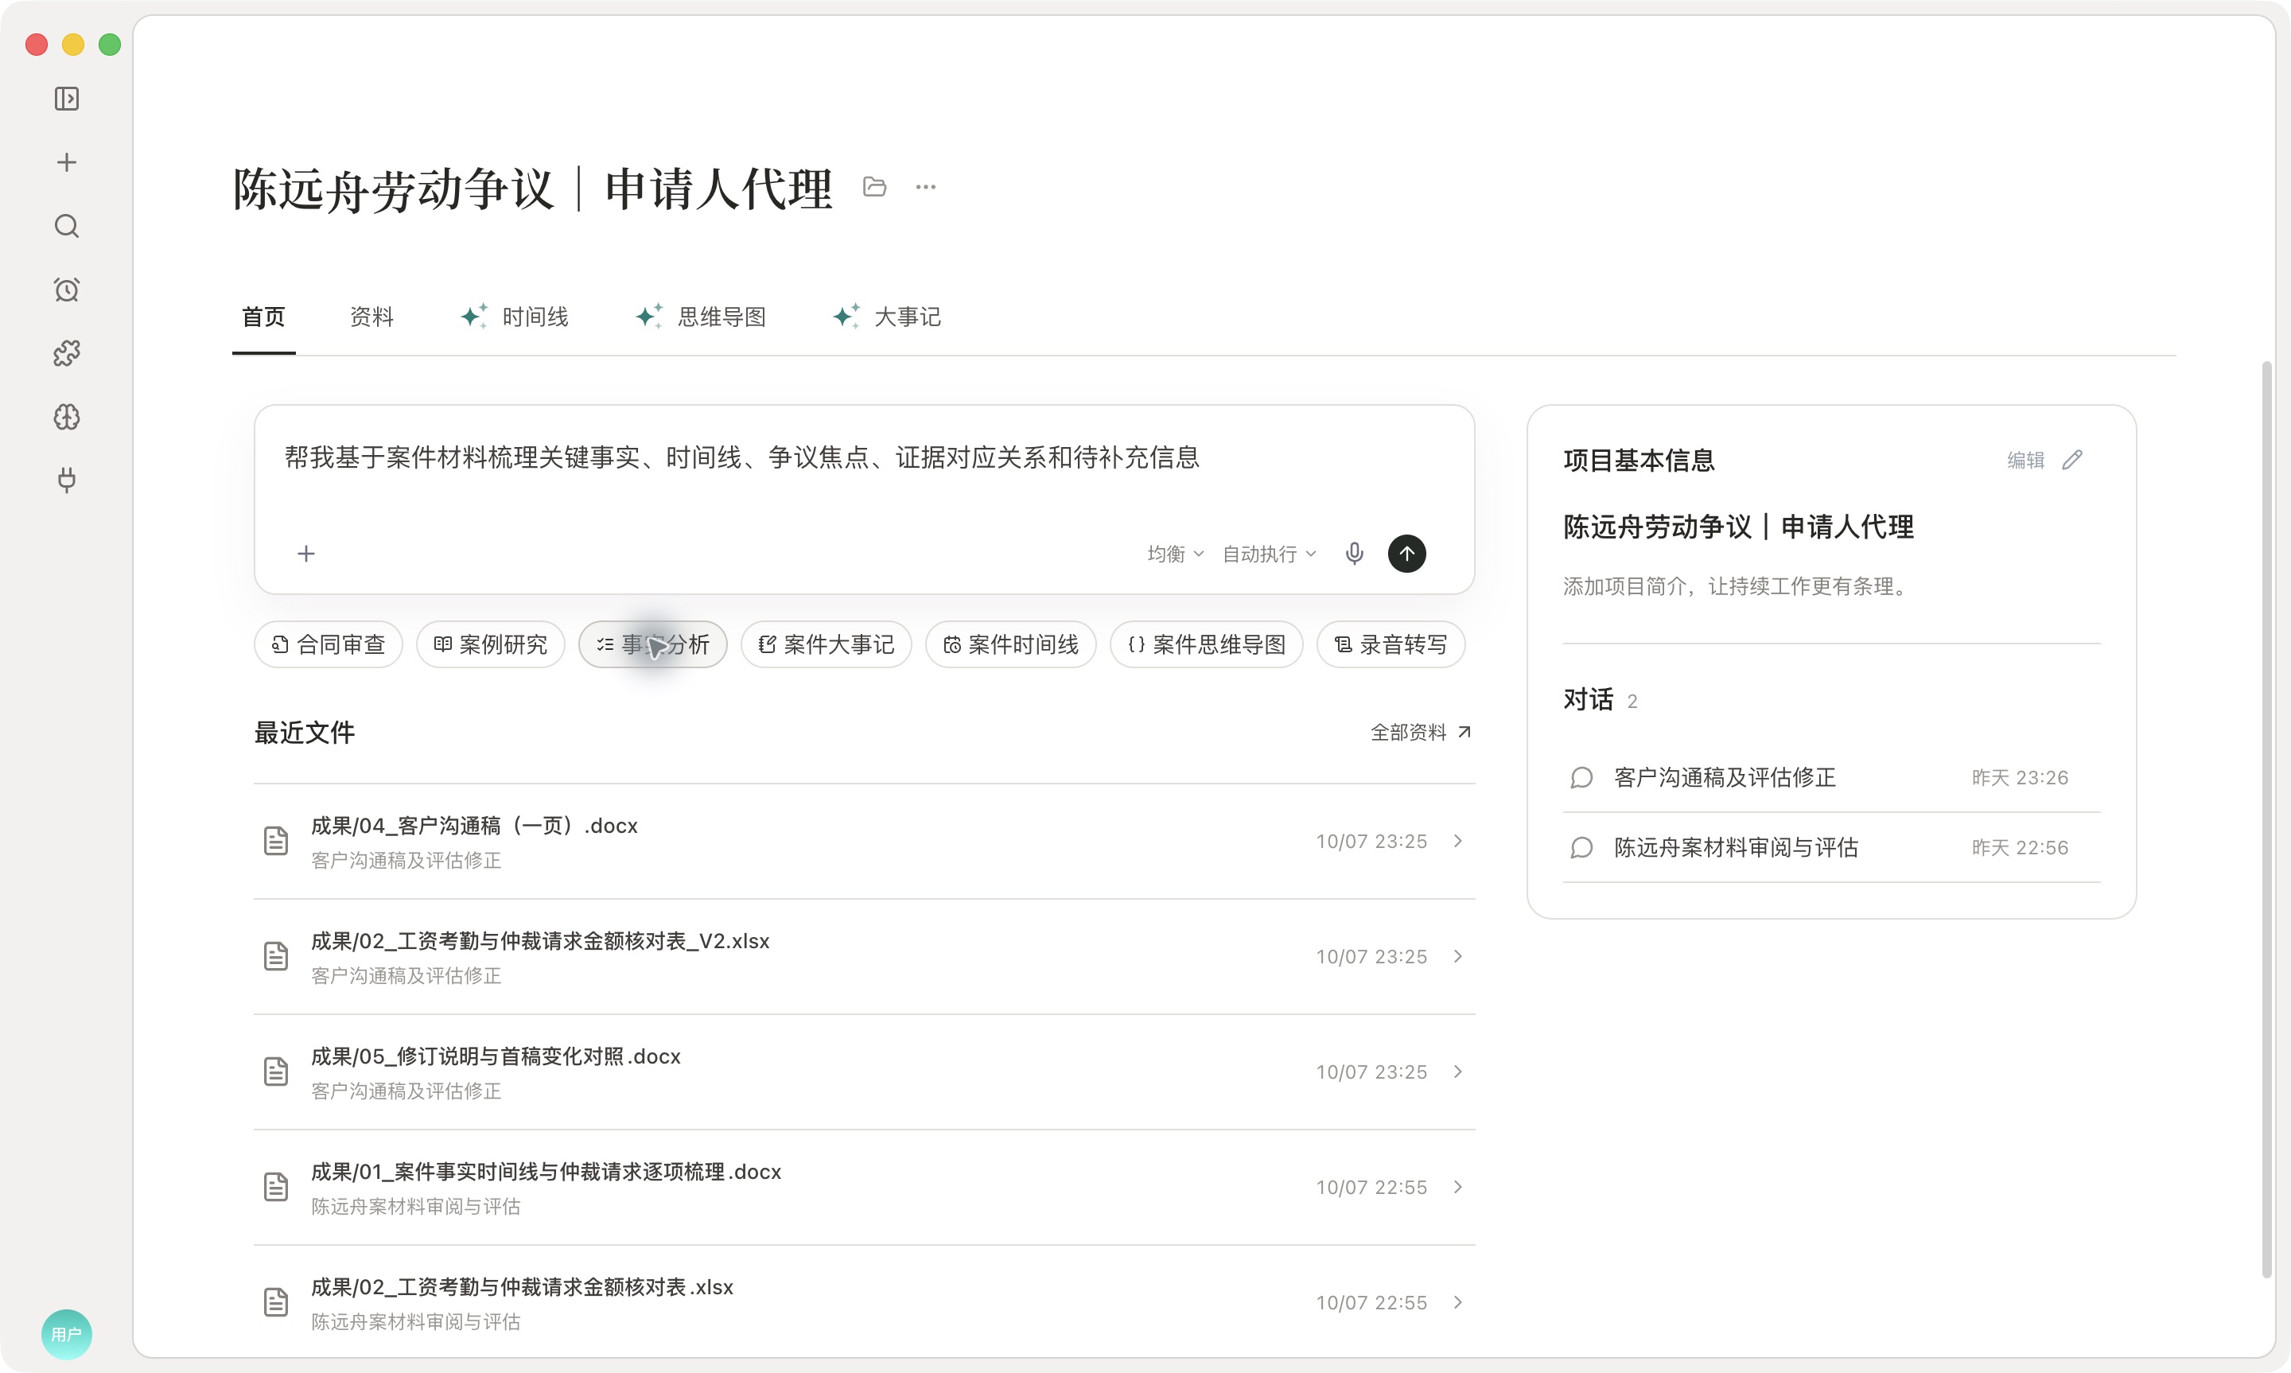Click the 编辑 label in project info

click(x=2025, y=460)
